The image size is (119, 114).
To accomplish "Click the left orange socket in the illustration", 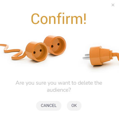I will pos(37,51).
